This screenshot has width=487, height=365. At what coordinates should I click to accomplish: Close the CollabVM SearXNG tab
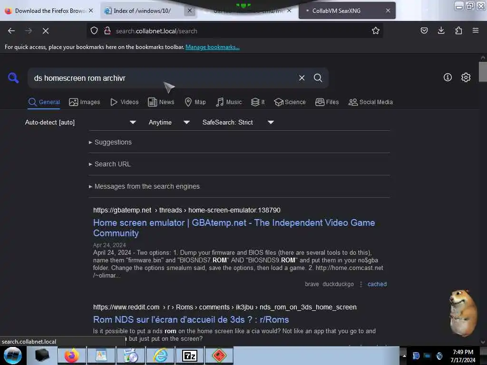coord(388,10)
